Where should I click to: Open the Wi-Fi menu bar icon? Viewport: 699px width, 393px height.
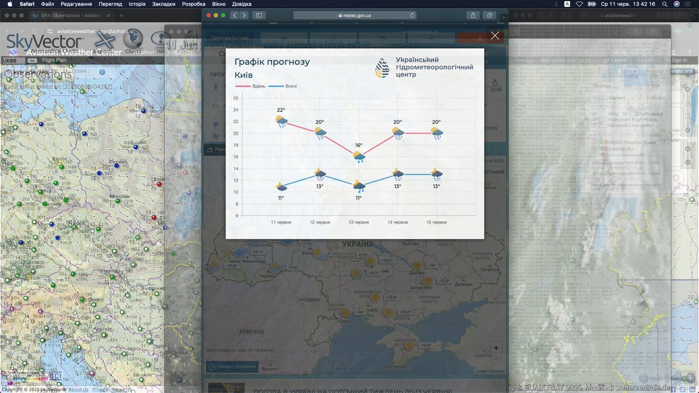click(x=579, y=4)
